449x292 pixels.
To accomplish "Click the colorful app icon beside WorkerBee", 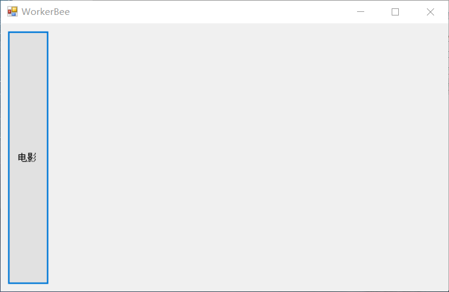I will coord(13,12).
